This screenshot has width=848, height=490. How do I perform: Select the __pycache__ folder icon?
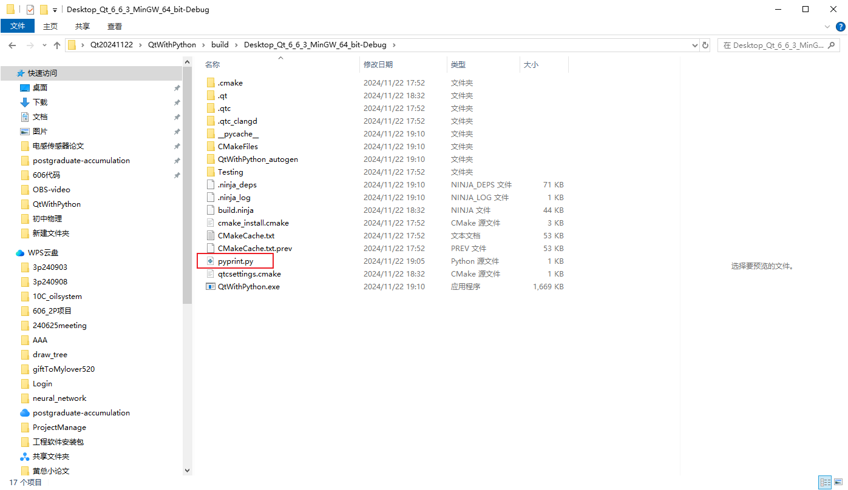[211, 133]
